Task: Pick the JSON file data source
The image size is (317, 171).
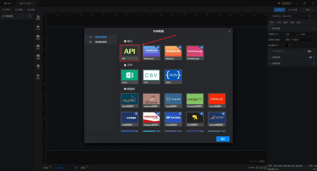Action: point(173,77)
